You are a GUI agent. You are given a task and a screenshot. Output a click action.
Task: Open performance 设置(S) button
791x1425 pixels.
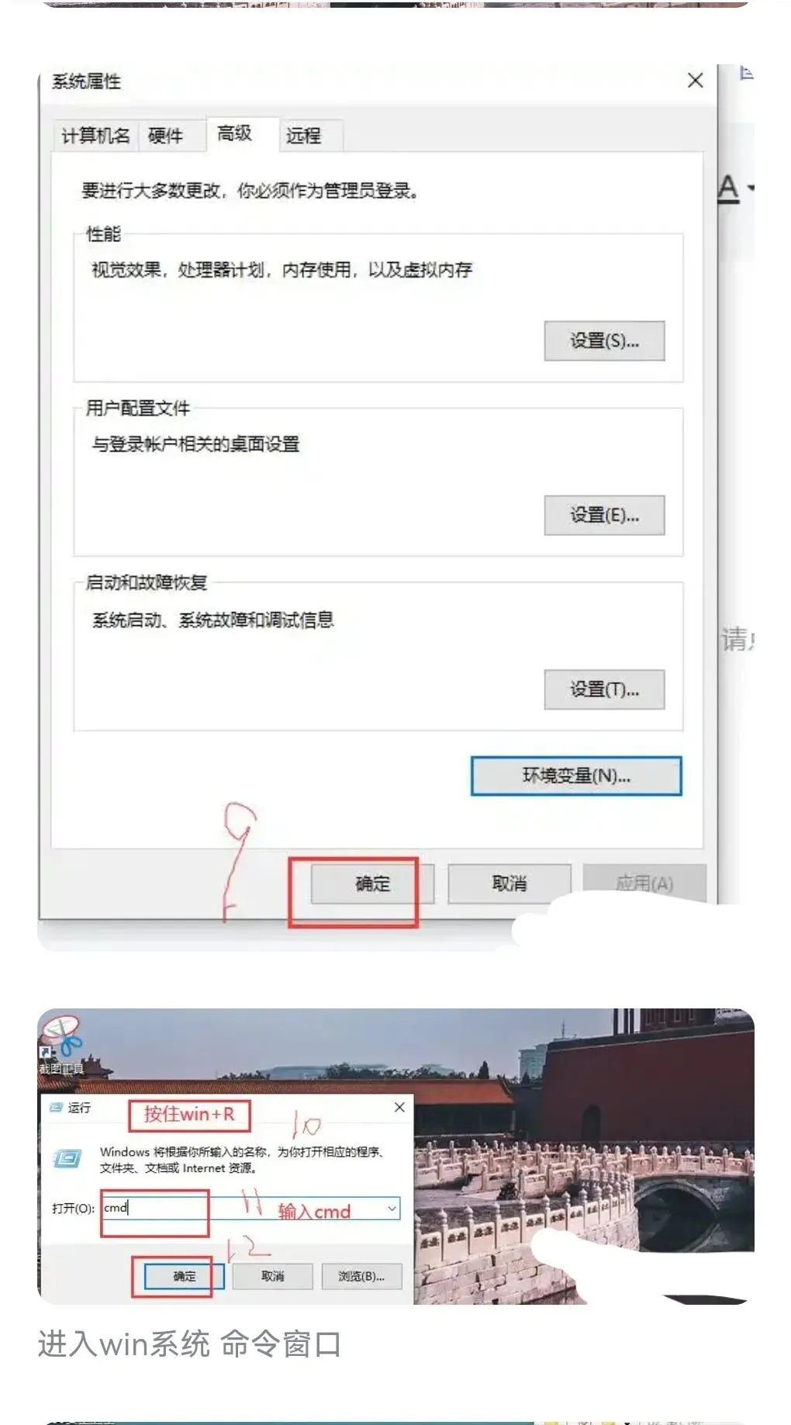(604, 341)
